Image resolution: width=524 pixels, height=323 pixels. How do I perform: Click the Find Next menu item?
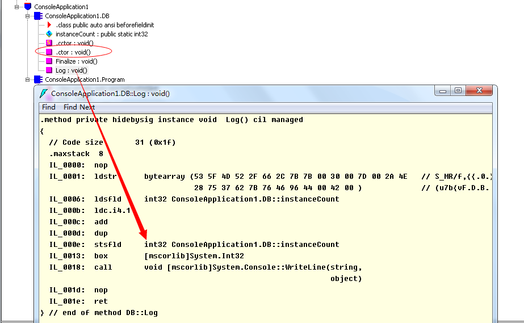pos(79,107)
